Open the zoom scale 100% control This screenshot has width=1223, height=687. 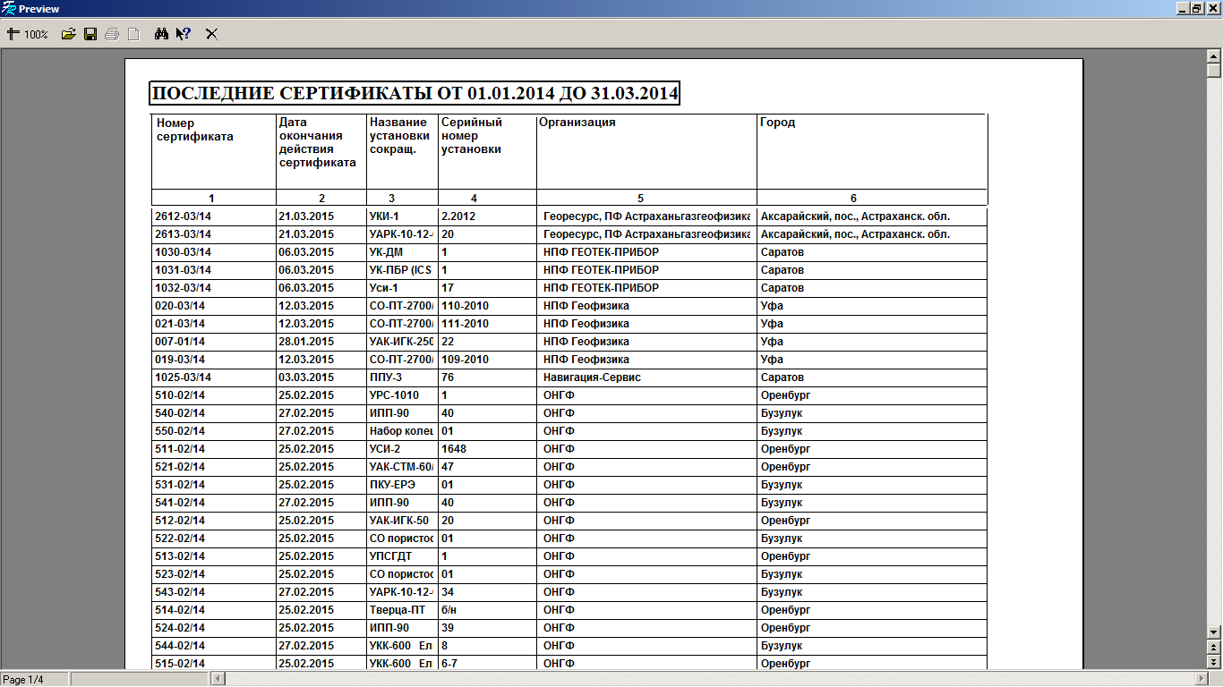pos(27,34)
